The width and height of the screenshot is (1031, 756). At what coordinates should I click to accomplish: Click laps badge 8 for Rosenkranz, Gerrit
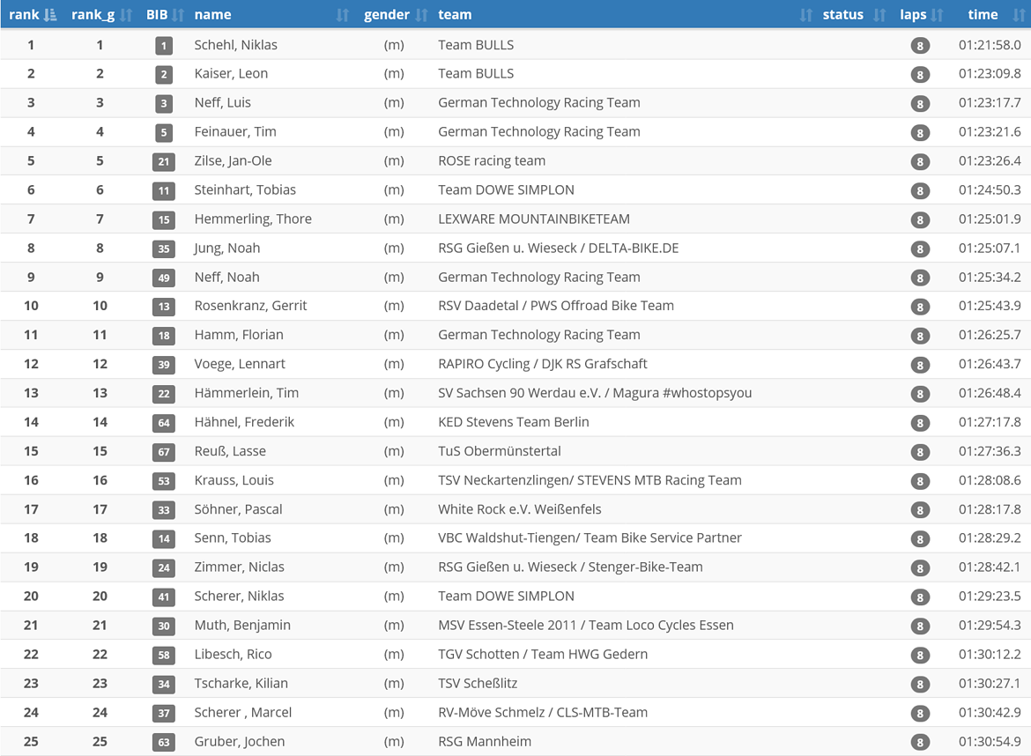tap(920, 307)
